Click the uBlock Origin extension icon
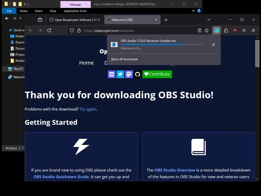261x196 pixels. coord(235,30)
